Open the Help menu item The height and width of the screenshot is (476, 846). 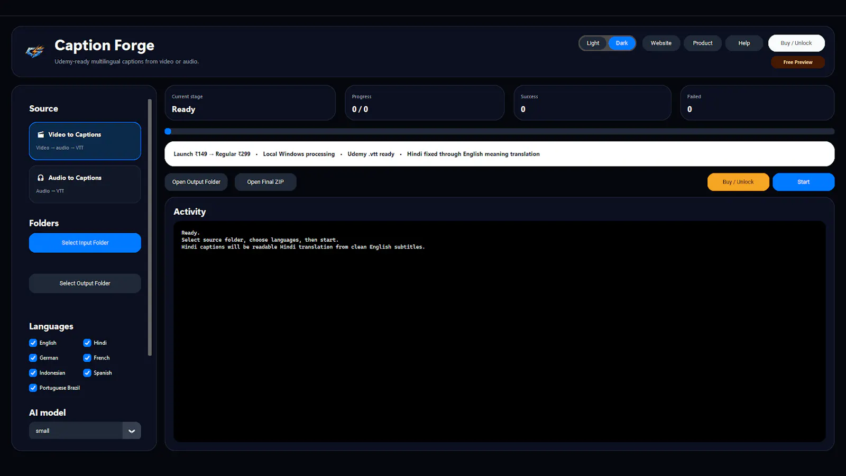click(744, 43)
